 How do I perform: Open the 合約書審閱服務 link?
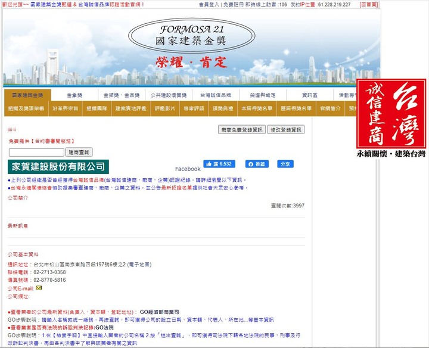click(52, 141)
